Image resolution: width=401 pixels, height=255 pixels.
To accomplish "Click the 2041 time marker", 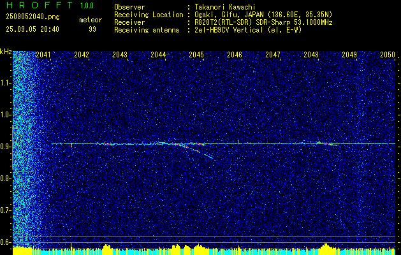I will pyautogui.click(x=43, y=54).
